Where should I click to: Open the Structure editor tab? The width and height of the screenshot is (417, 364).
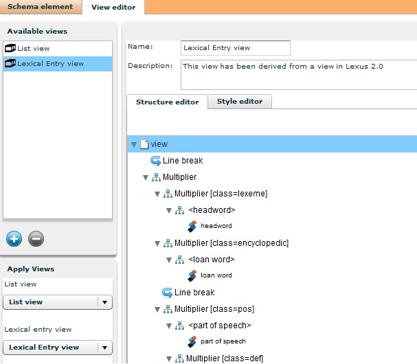pyautogui.click(x=167, y=102)
